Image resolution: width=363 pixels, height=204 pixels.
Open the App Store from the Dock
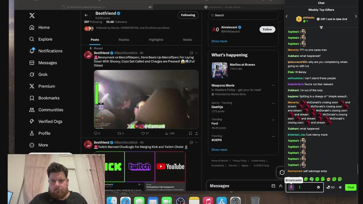click(x=222, y=201)
